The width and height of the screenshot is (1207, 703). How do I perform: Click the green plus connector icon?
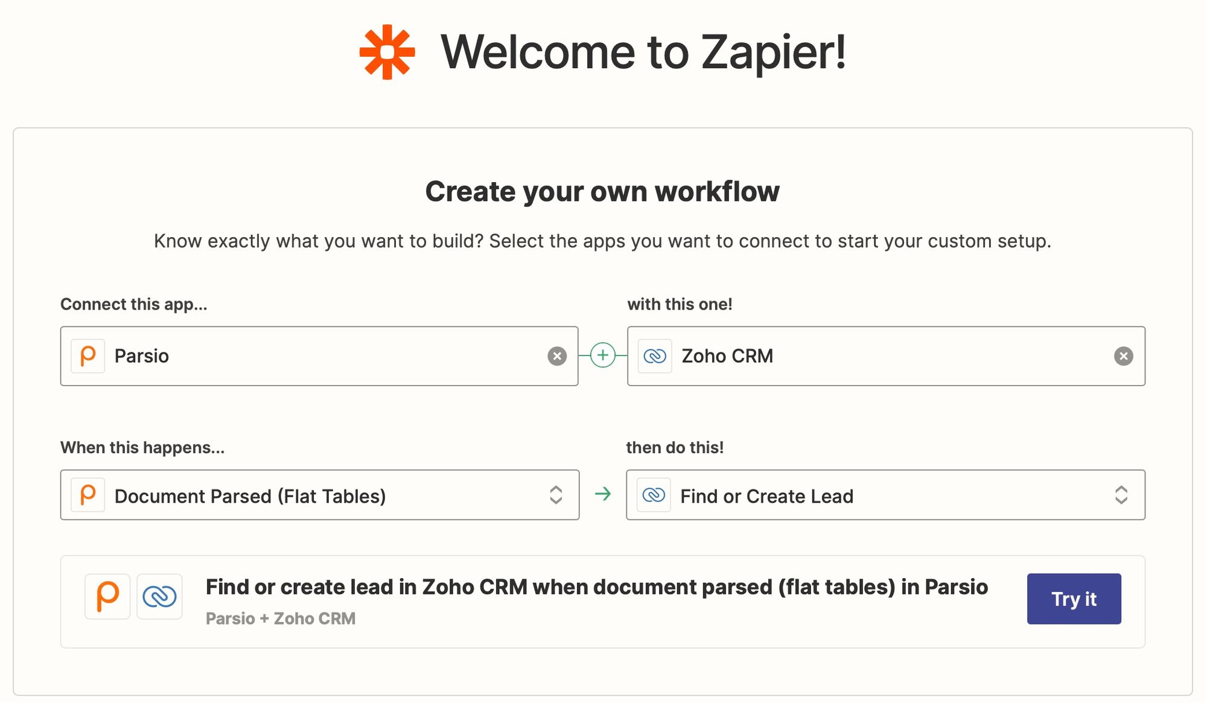point(602,355)
